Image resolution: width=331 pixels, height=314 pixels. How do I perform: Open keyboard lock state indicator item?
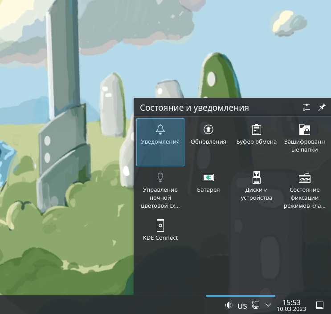pyautogui.click(x=304, y=190)
